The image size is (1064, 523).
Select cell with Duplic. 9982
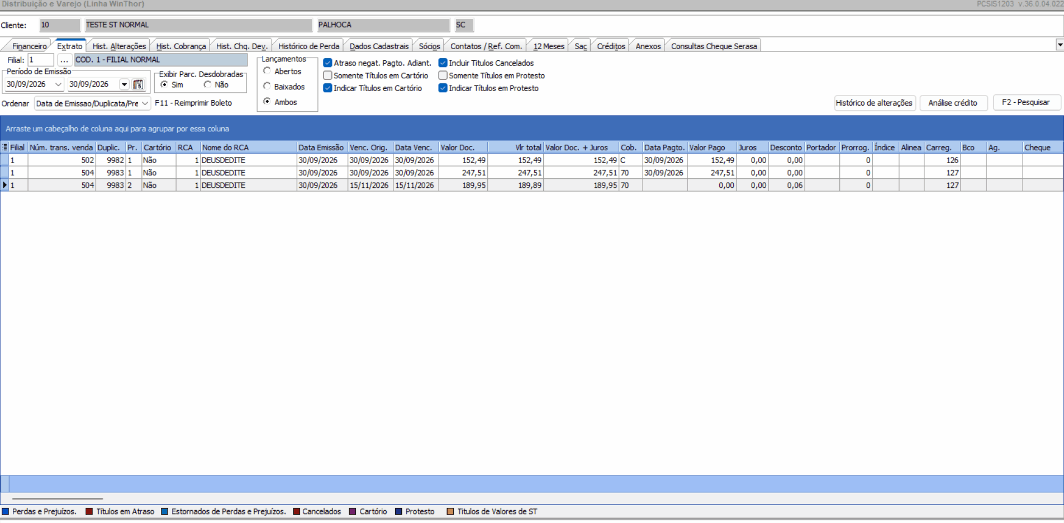(111, 160)
